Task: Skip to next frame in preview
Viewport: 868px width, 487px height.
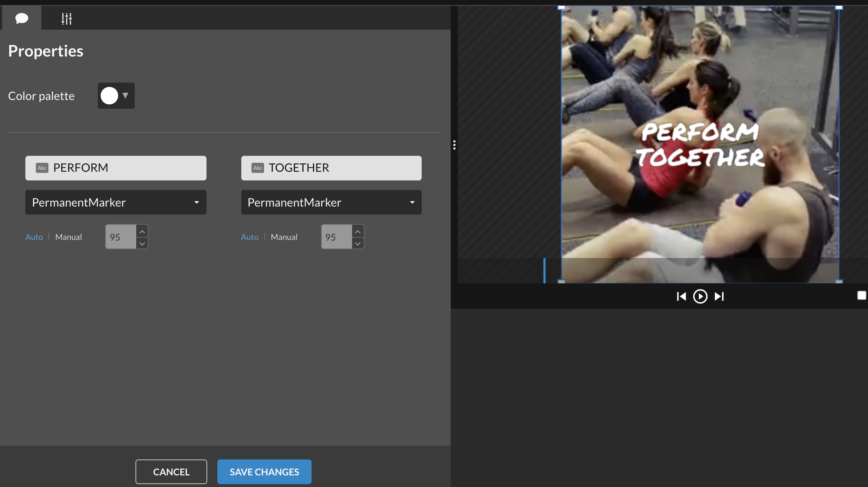Action: click(719, 296)
